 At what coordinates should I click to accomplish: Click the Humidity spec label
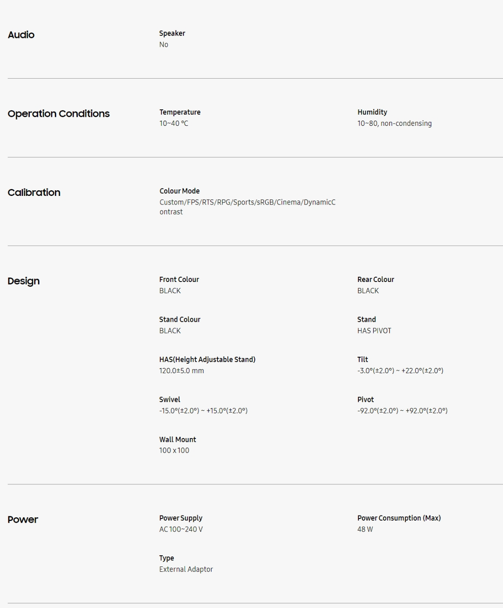click(372, 112)
